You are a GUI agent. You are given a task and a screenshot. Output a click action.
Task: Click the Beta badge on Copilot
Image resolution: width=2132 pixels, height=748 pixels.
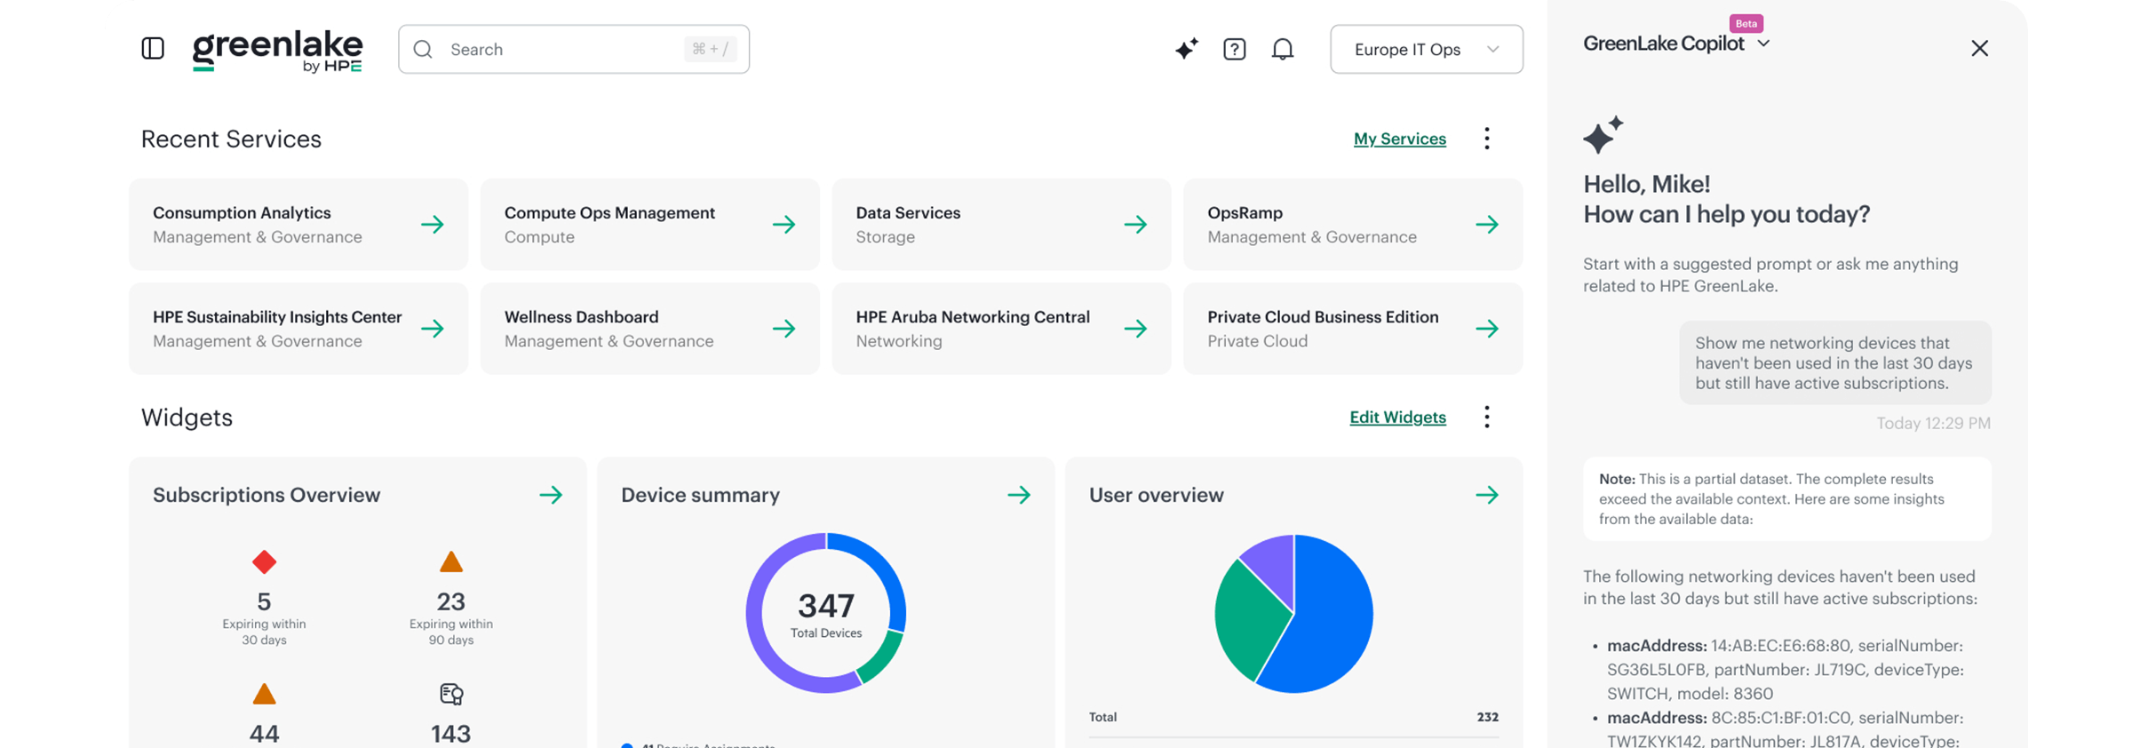tap(1746, 23)
